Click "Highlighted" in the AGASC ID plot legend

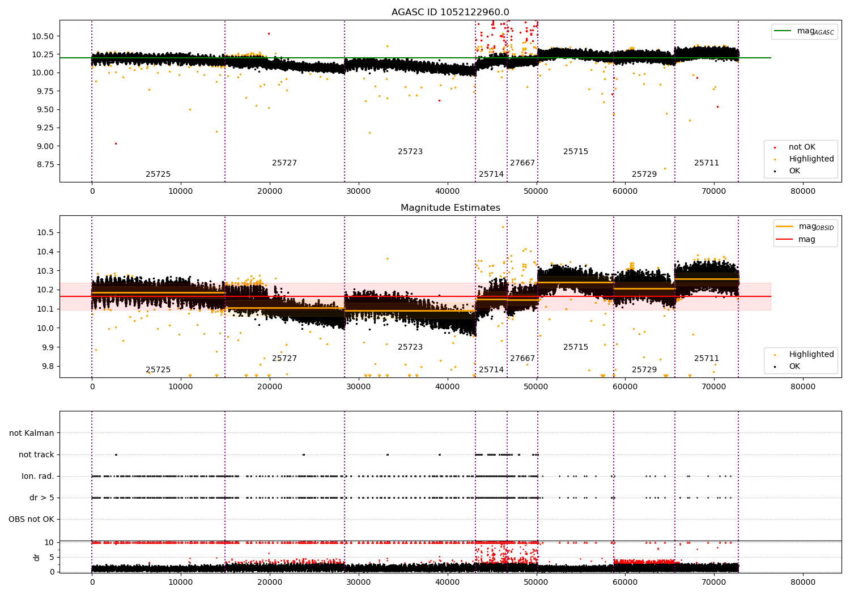click(811, 159)
